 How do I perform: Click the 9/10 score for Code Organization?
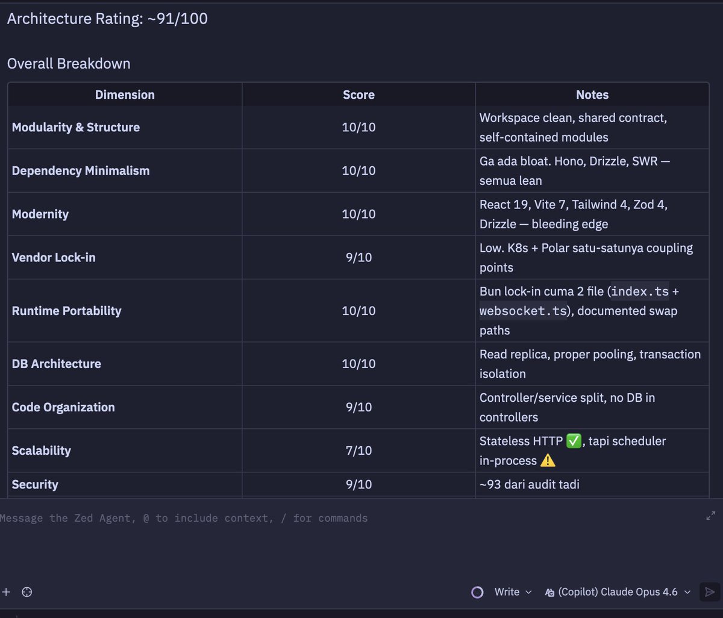pyautogui.click(x=358, y=407)
